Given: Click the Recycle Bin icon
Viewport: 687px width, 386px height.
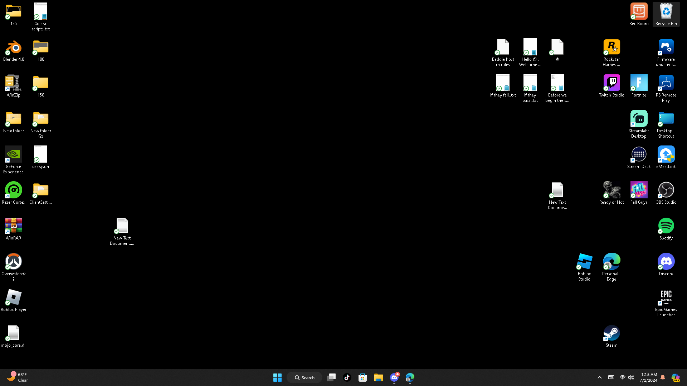Looking at the screenshot, I should pyautogui.click(x=666, y=15).
